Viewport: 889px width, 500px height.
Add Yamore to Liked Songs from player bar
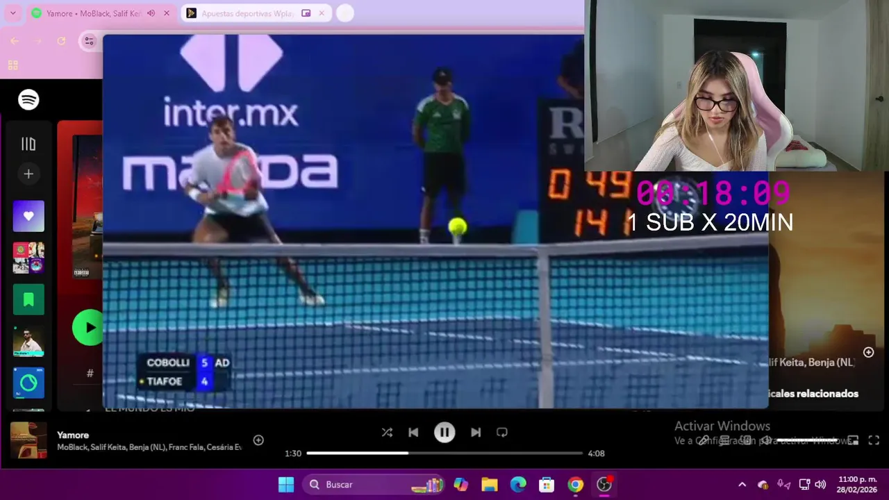(258, 440)
